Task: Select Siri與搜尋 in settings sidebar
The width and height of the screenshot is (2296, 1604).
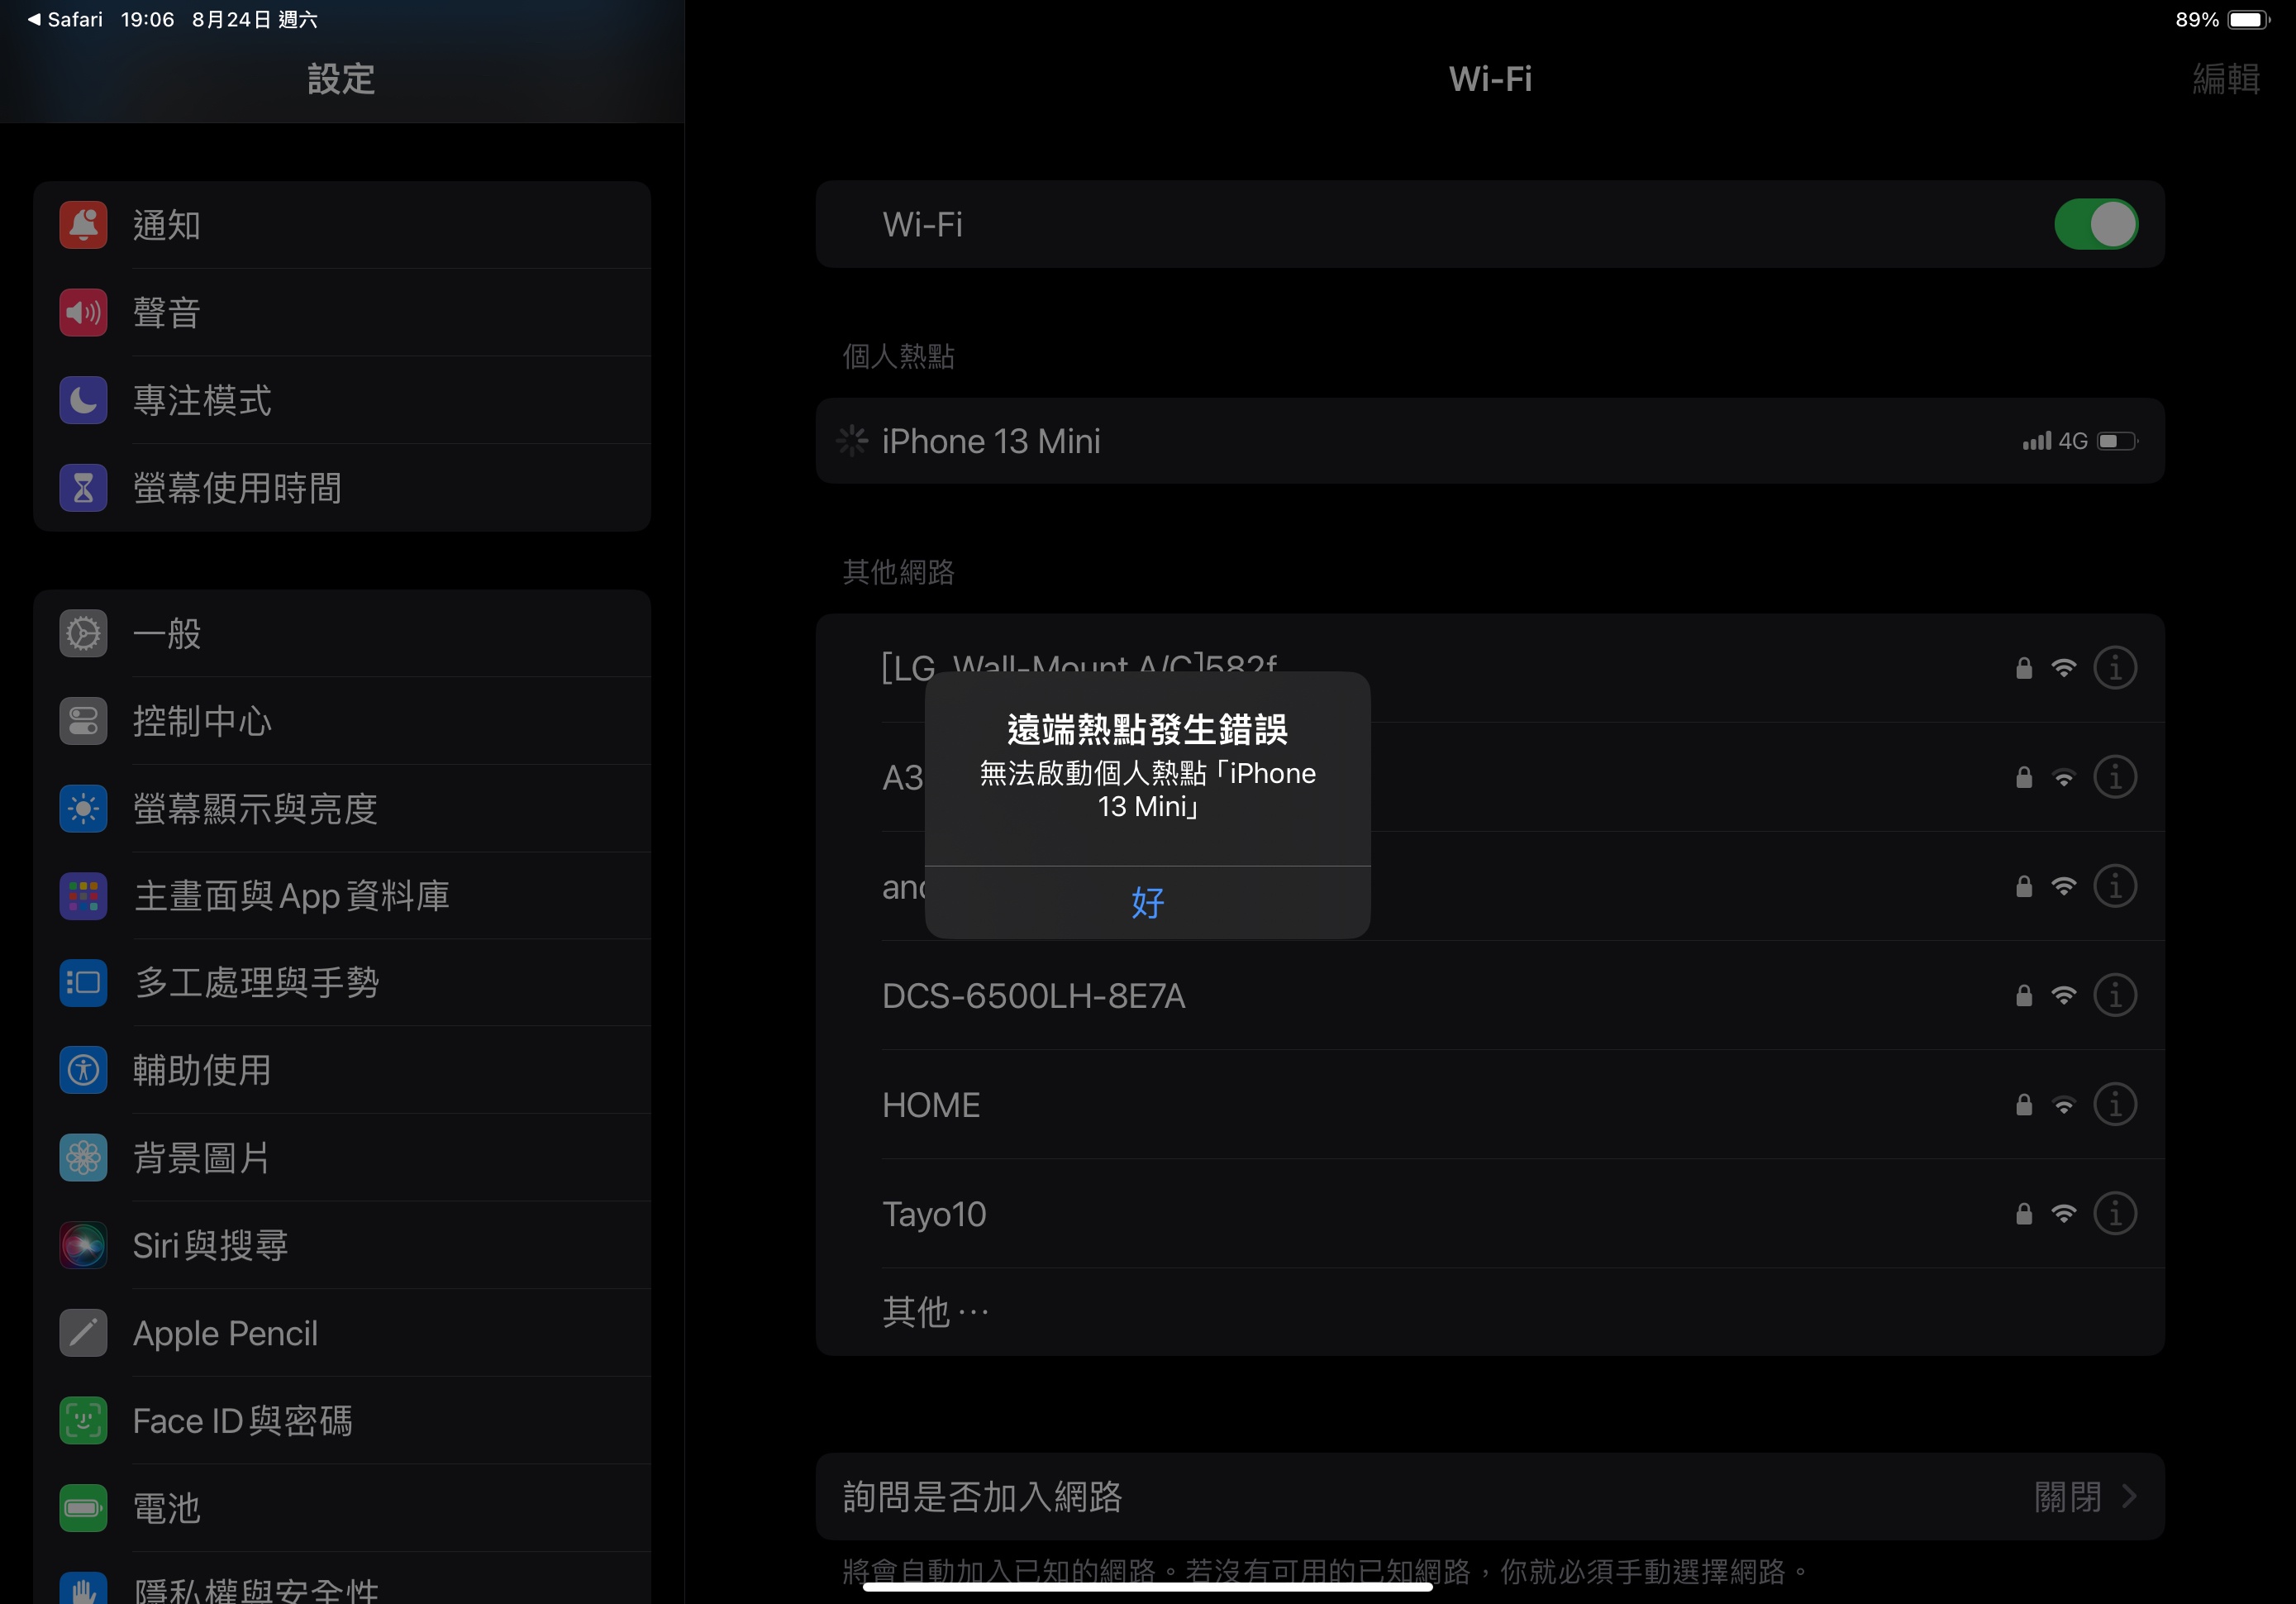Action: point(342,1246)
